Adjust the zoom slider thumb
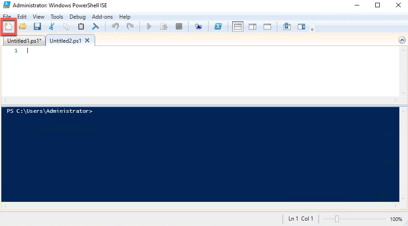The image size is (408, 226). pos(337,219)
